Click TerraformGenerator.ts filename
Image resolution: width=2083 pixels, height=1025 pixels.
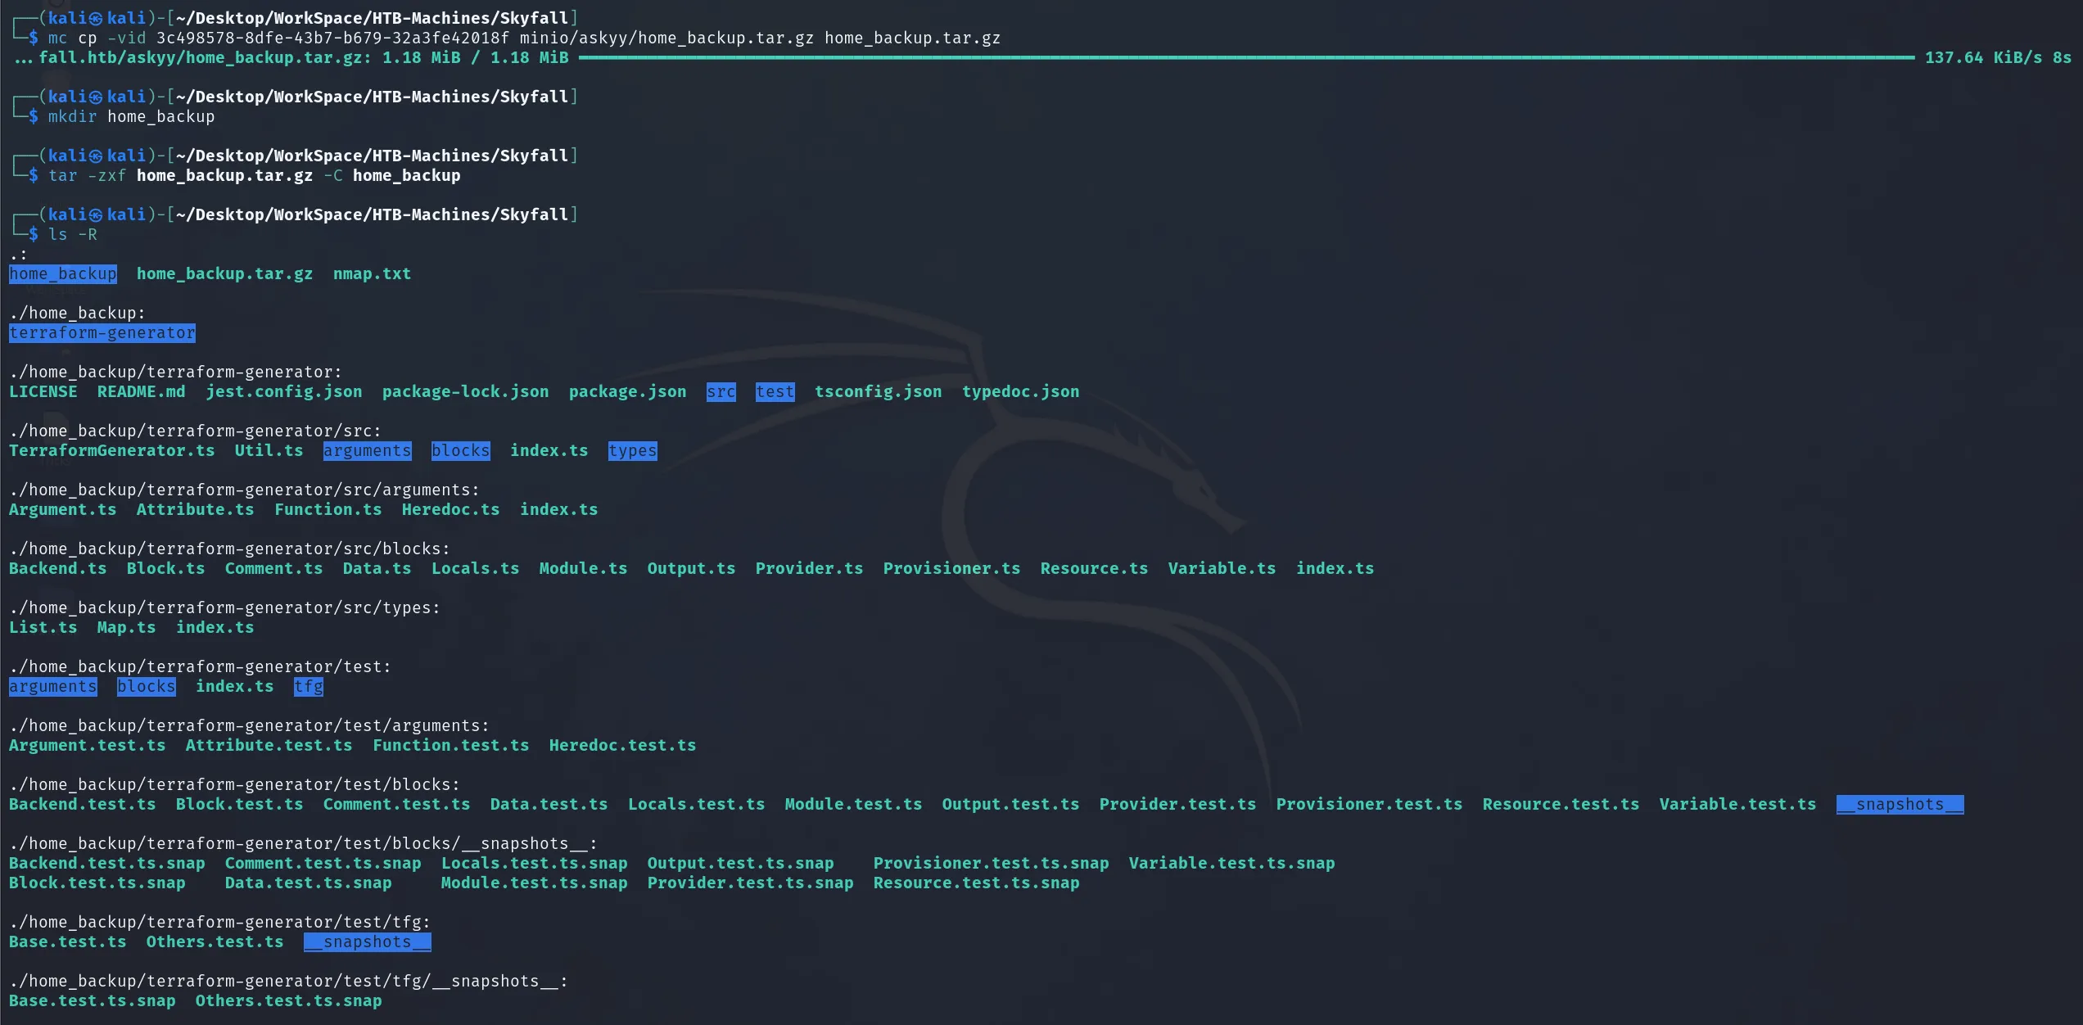coord(112,451)
